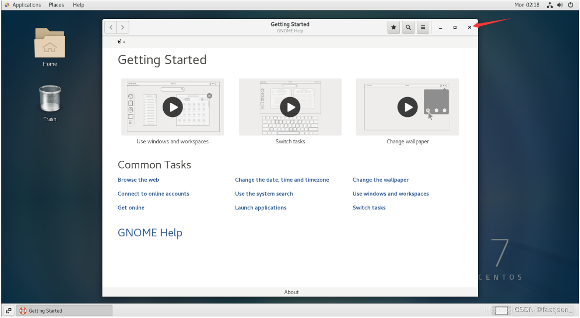Close the Getting Started window
The image size is (580, 318).
[470, 27]
